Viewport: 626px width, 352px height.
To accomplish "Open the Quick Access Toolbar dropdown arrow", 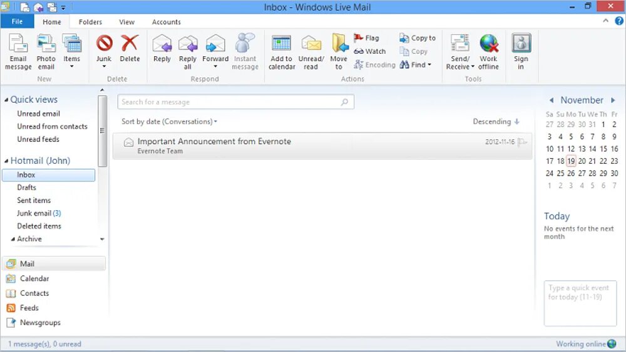I will point(63,8).
